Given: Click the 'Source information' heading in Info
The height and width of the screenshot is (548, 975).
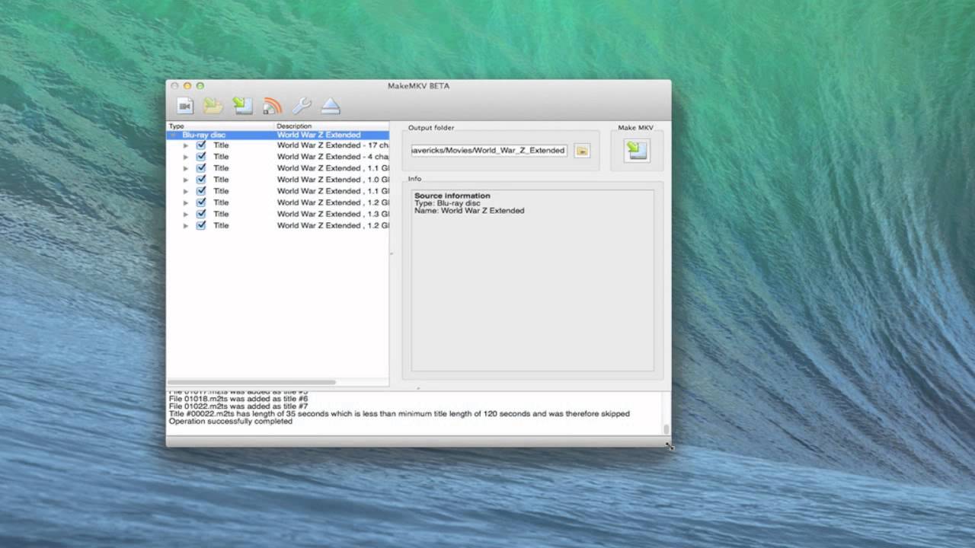Looking at the screenshot, I should [452, 196].
